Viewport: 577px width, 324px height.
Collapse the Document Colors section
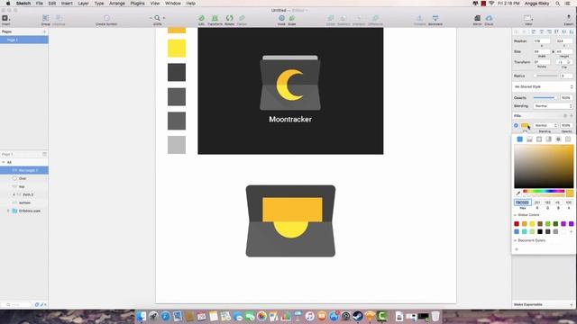(515, 240)
